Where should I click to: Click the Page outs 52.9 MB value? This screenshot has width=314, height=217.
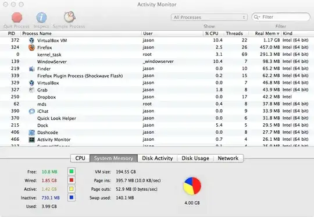pyautogui.click(x=137, y=189)
